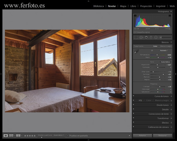Expand the Dividir tonos panel
177x141 pixels.
click(171, 105)
